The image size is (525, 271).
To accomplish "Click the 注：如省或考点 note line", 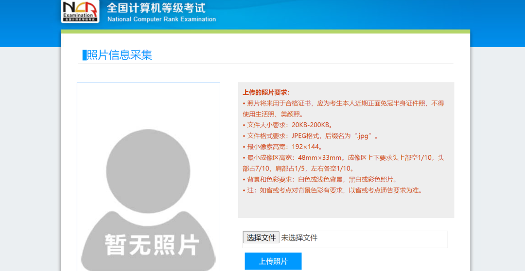I will pos(333,190).
